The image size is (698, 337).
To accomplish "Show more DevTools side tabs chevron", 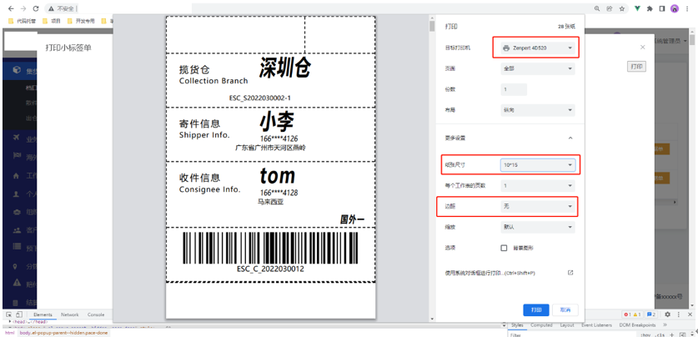I will coord(665,325).
